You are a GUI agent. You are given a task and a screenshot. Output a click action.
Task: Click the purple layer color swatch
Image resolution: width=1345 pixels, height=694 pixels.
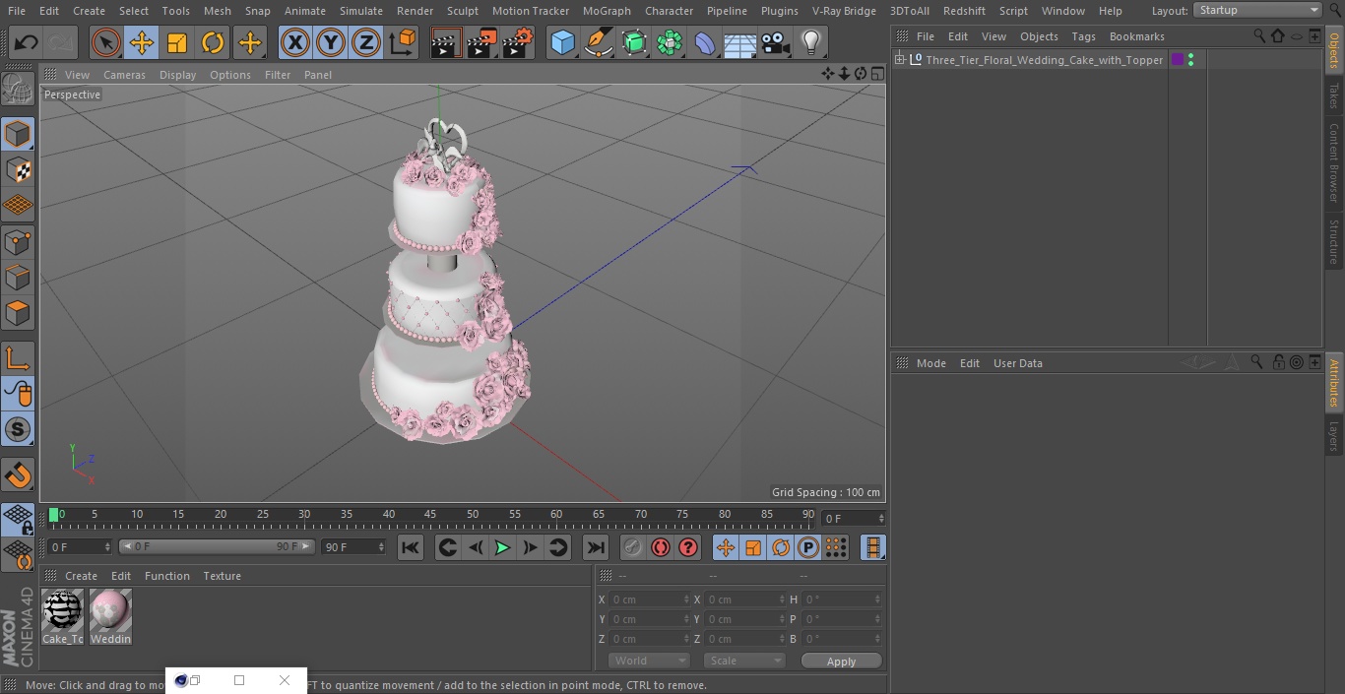(x=1177, y=60)
